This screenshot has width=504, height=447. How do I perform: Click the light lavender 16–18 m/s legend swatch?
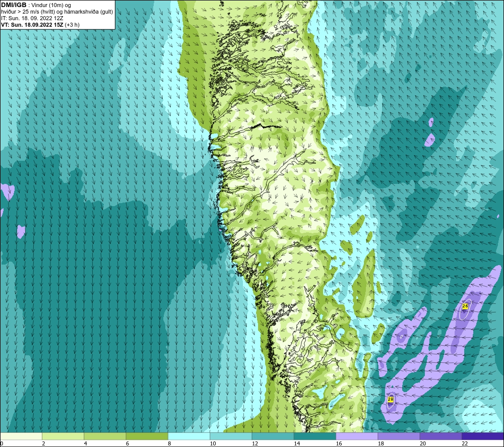tap(357, 436)
